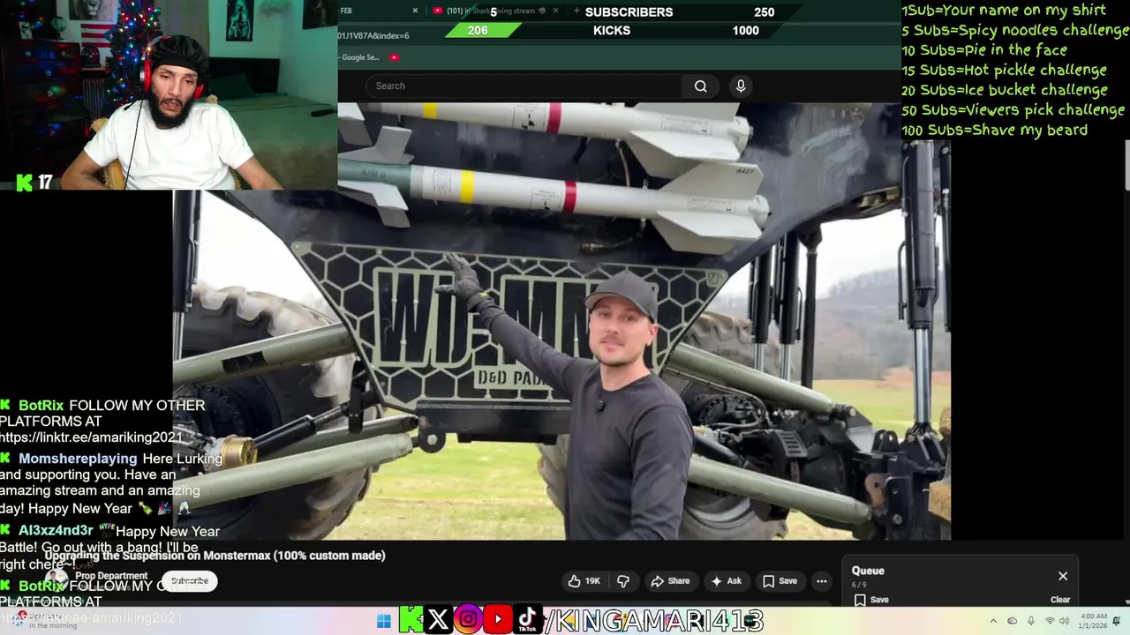Screen dimensions: 1130x635
Task: Click the /KINGAMARI413 overlay text
Action: tap(653, 621)
